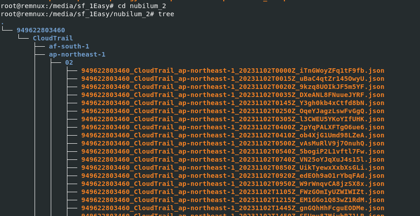This screenshot has width=420, height=216.
Task: Click the file ending in iTnGWoyZFq1tF9fb.json
Action: point(233,71)
